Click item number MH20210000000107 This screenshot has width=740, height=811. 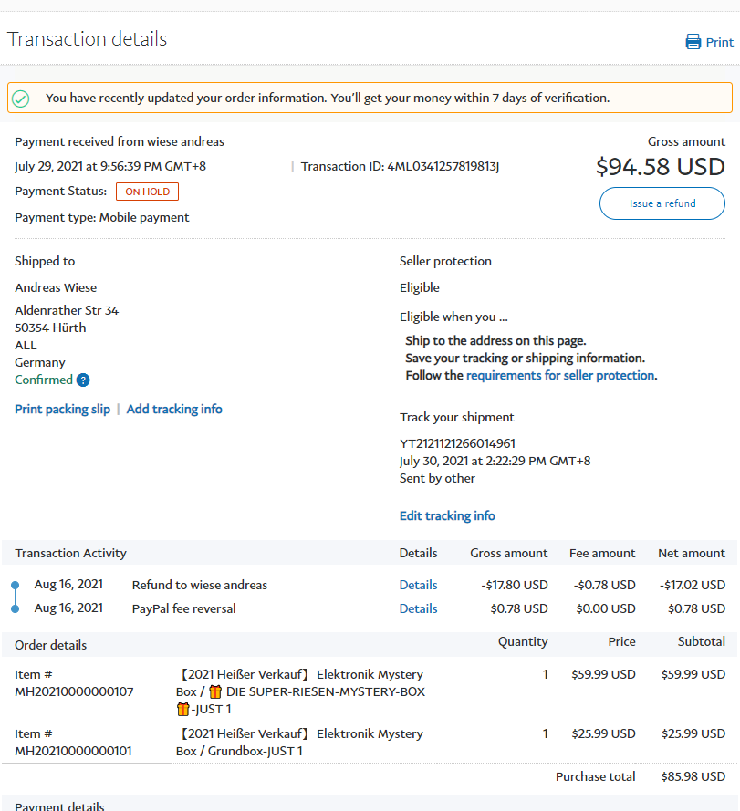[74, 691]
